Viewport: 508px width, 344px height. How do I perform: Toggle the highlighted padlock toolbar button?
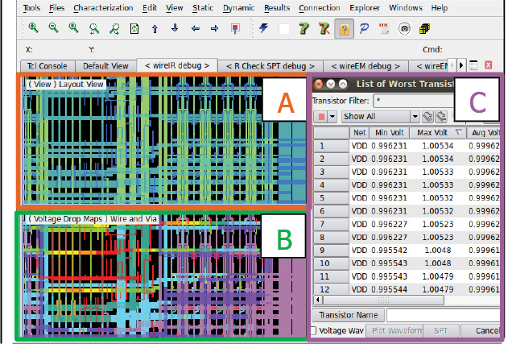click(x=343, y=28)
